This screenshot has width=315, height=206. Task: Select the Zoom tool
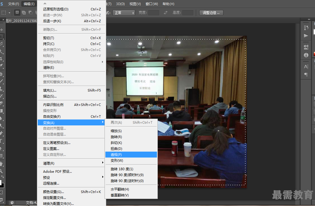point(2,171)
